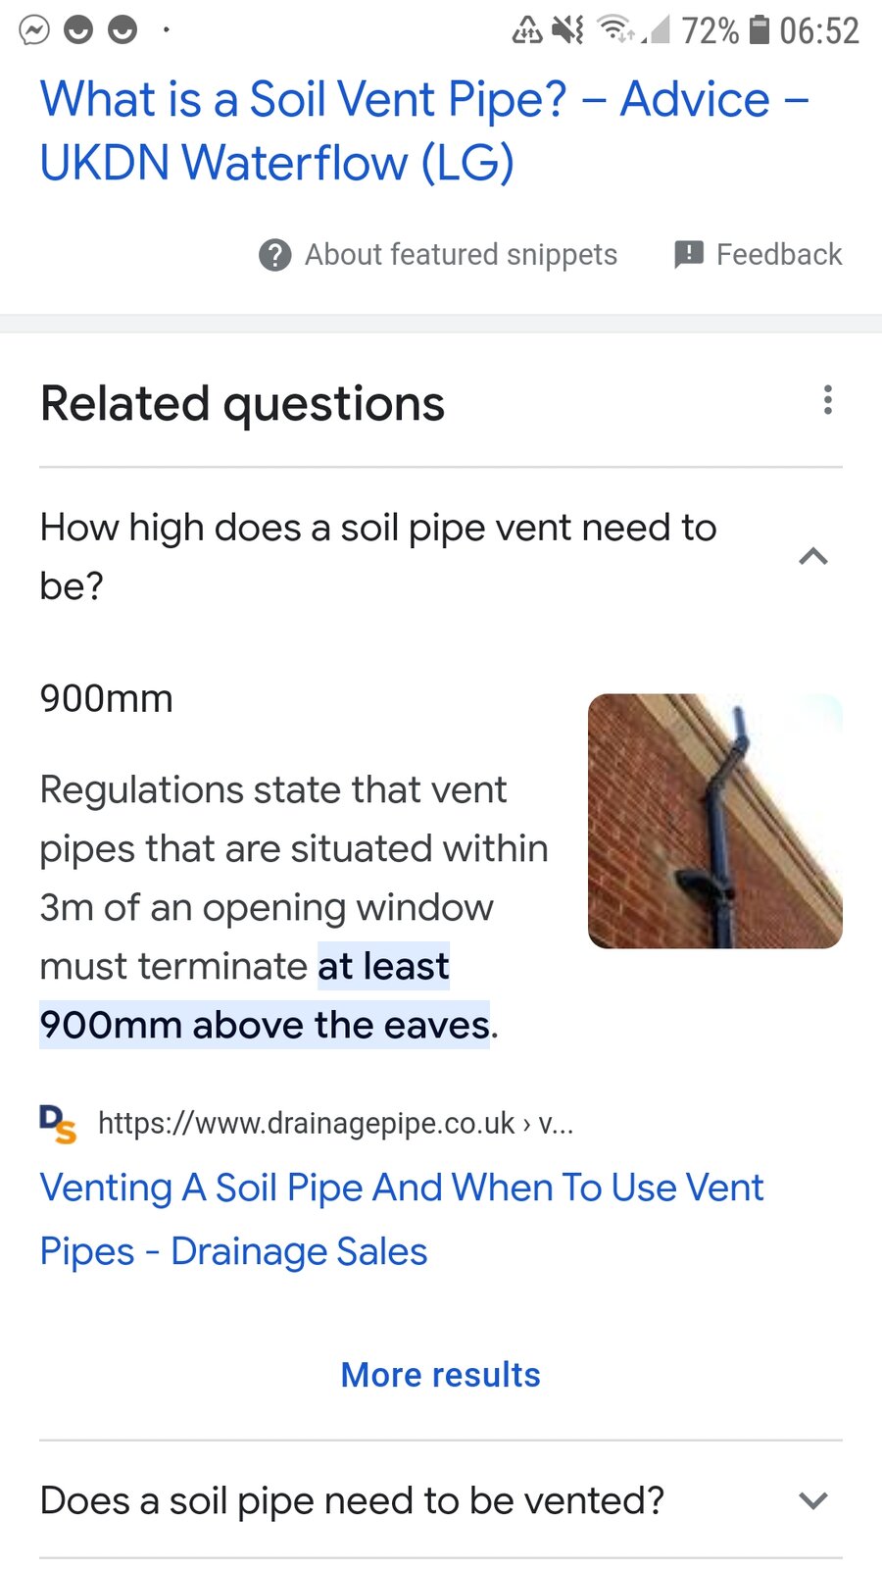Tap the Feedback flag icon
The image size is (882, 1569).
point(689,255)
